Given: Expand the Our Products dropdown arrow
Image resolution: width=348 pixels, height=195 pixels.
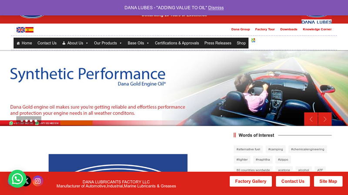Looking at the screenshot, I should click(x=121, y=43).
